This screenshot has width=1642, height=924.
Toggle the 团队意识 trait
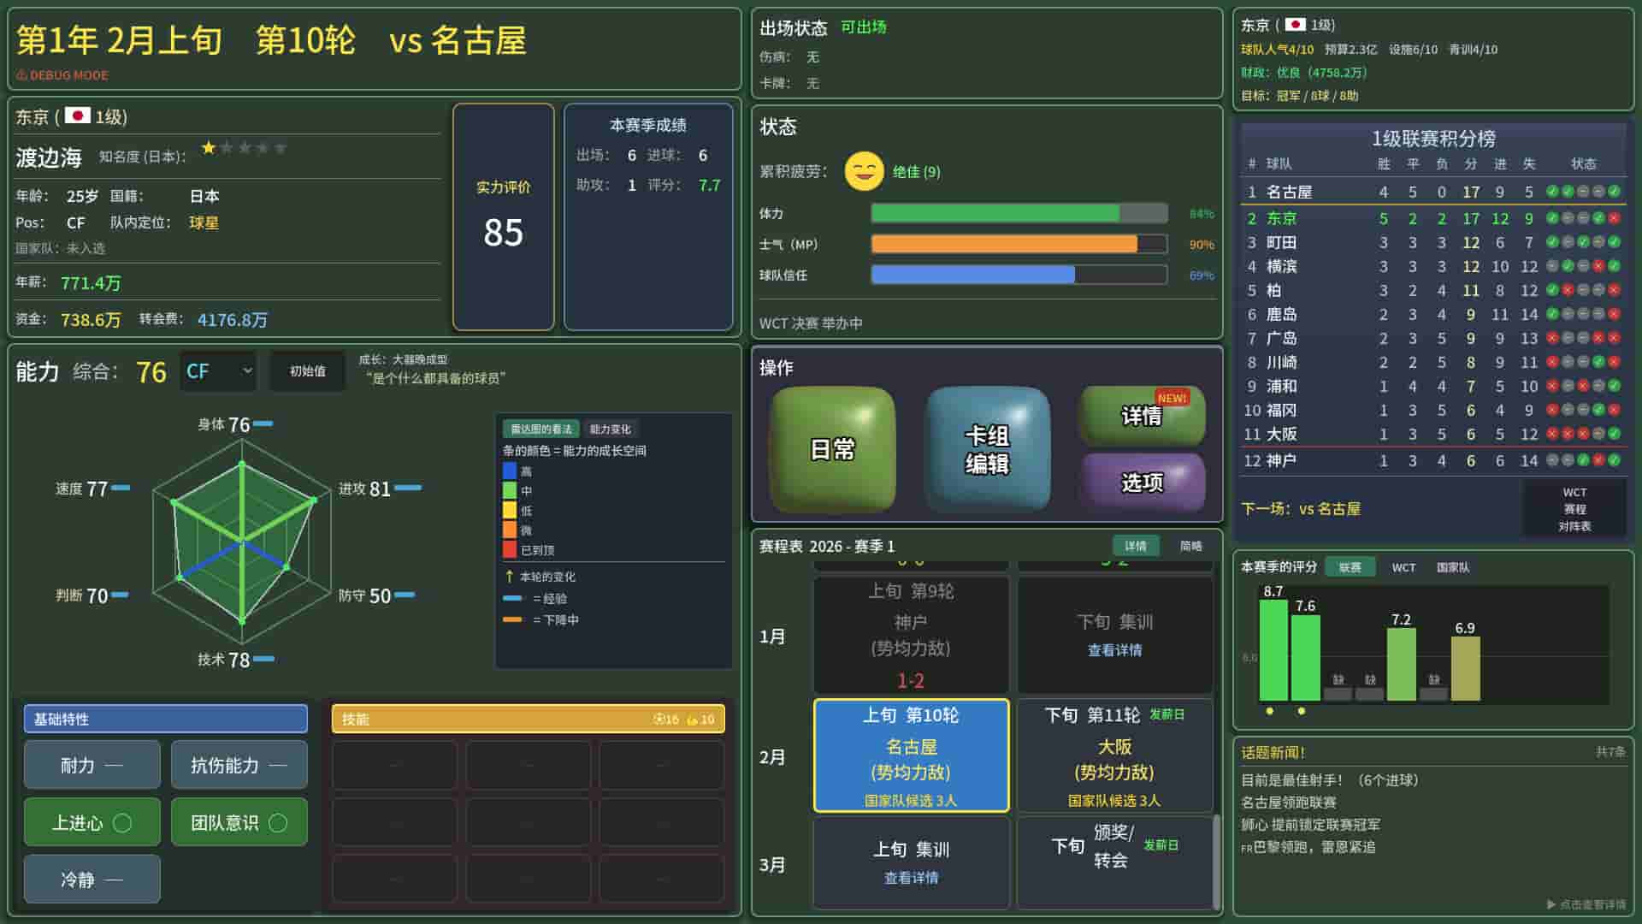coord(239,822)
